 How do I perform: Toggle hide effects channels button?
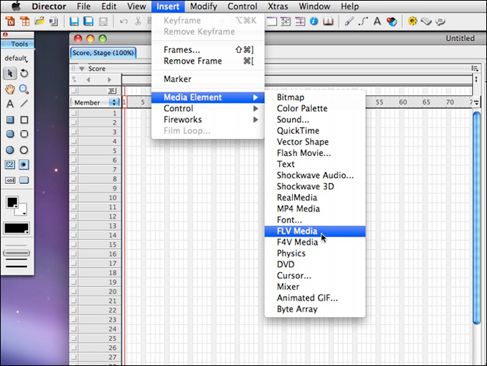476,79
